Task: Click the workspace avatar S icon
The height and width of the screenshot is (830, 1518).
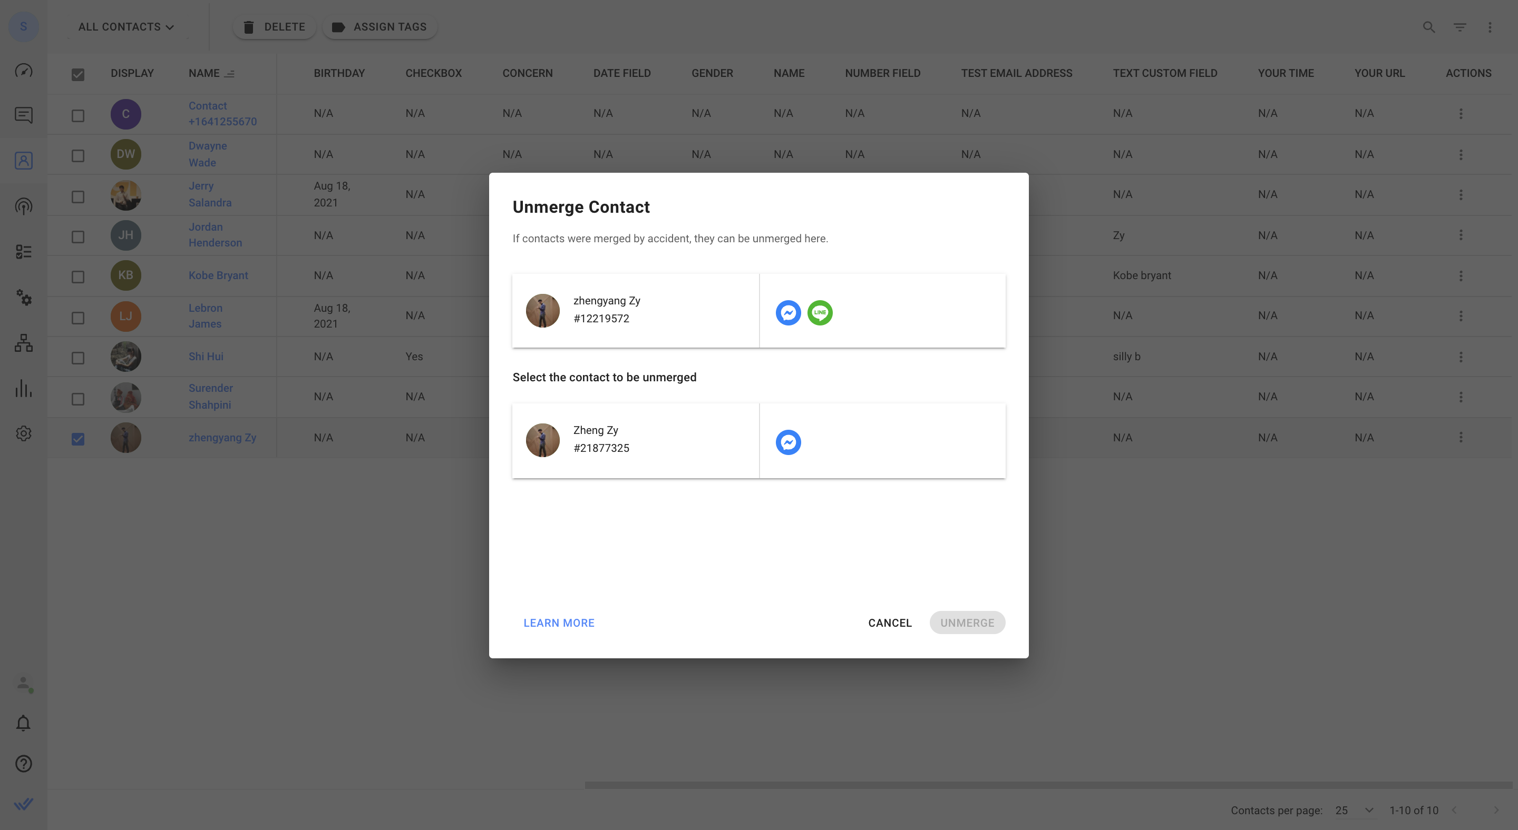Action: tap(24, 26)
